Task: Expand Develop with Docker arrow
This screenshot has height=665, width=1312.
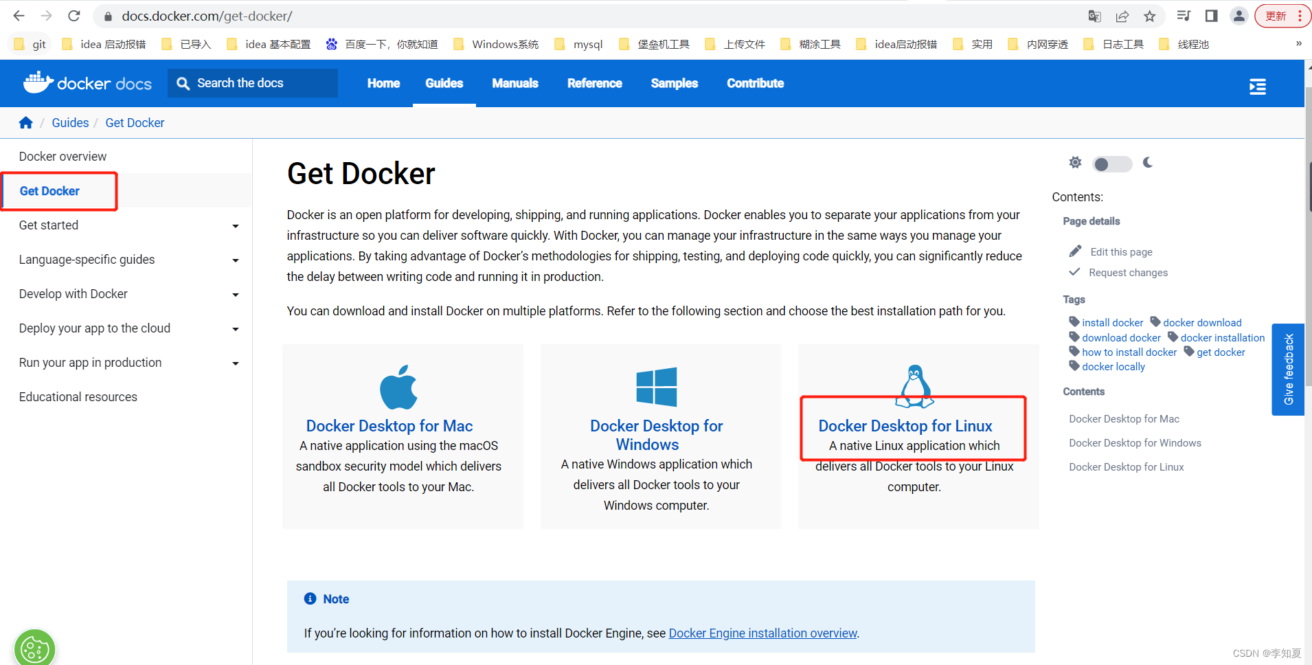Action: 236,295
